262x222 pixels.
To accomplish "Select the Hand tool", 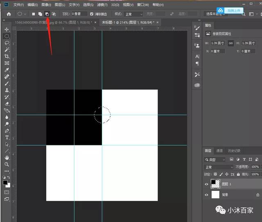I will [7, 157].
